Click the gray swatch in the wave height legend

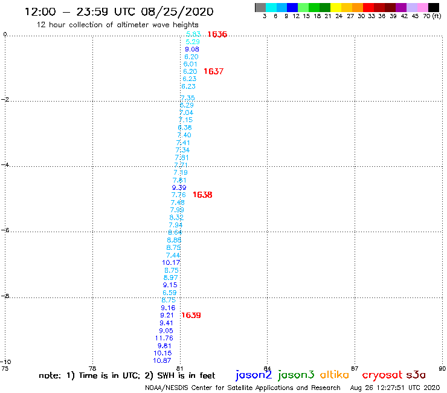pyautogui.click(x=260, y=7)
